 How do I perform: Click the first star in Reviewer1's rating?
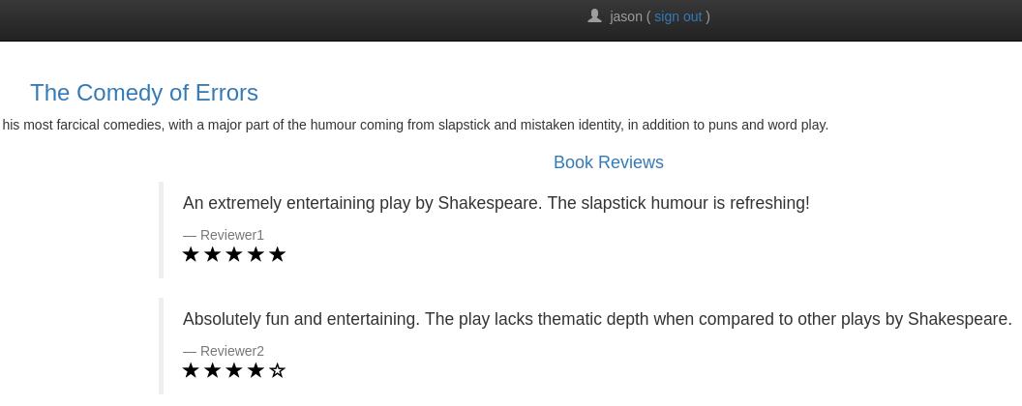pos(191,254)
